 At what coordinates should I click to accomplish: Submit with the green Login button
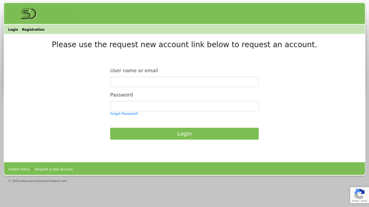coord(184,134)
